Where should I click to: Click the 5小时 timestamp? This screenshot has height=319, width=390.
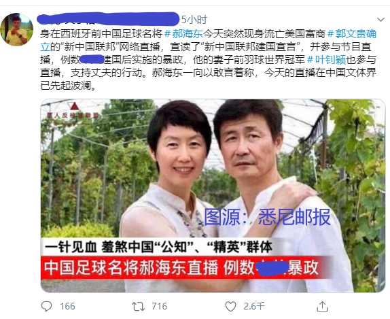pos(194,20)
